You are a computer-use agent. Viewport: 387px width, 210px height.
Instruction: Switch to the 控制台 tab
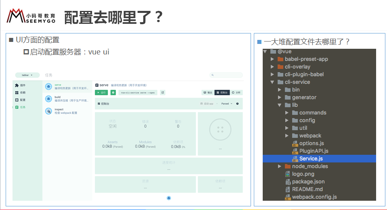coord(222,93)
